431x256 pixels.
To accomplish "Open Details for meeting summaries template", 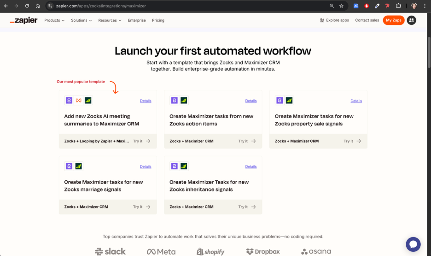I will 146,101.
